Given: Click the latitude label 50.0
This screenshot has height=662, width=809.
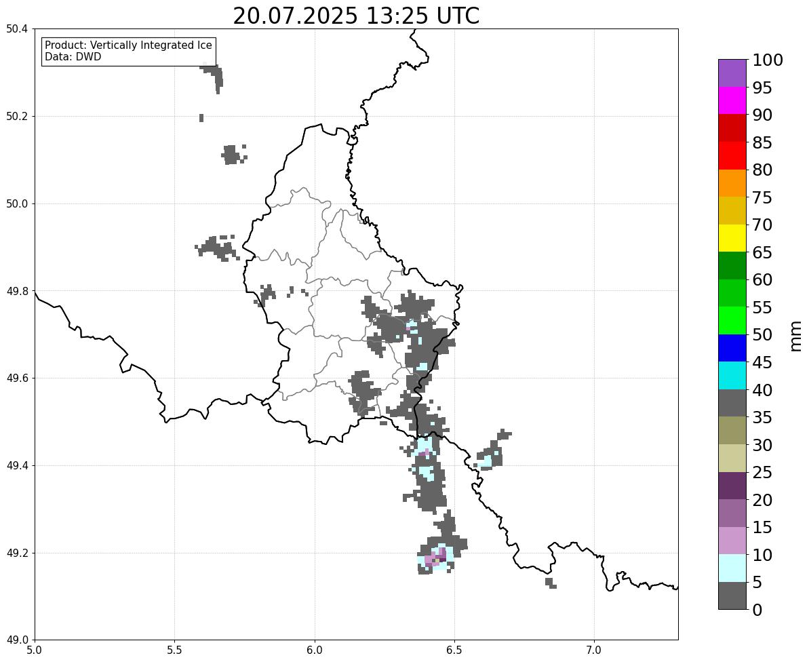Looking at the screenshot, I should (16, 203).
